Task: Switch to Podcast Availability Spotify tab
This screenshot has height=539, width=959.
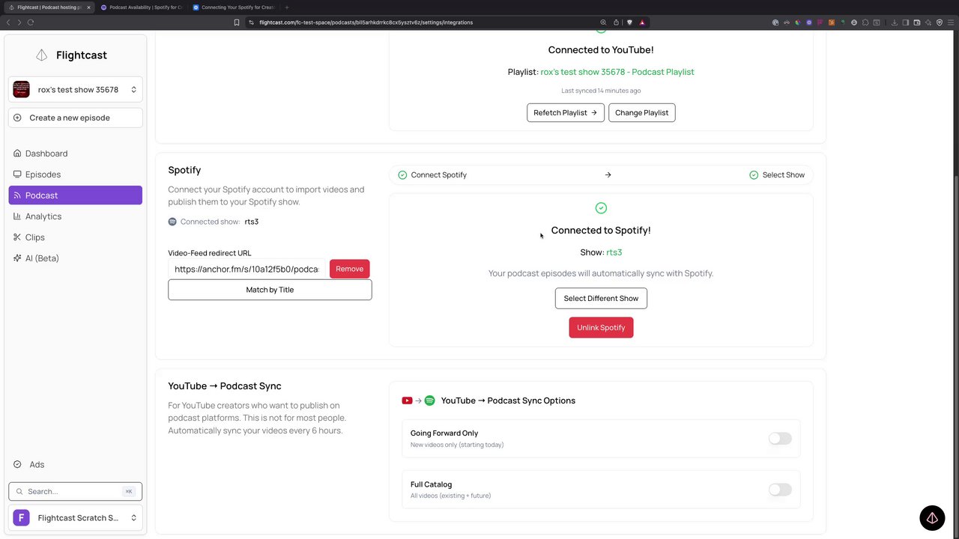Action: [x=141, y=7]
